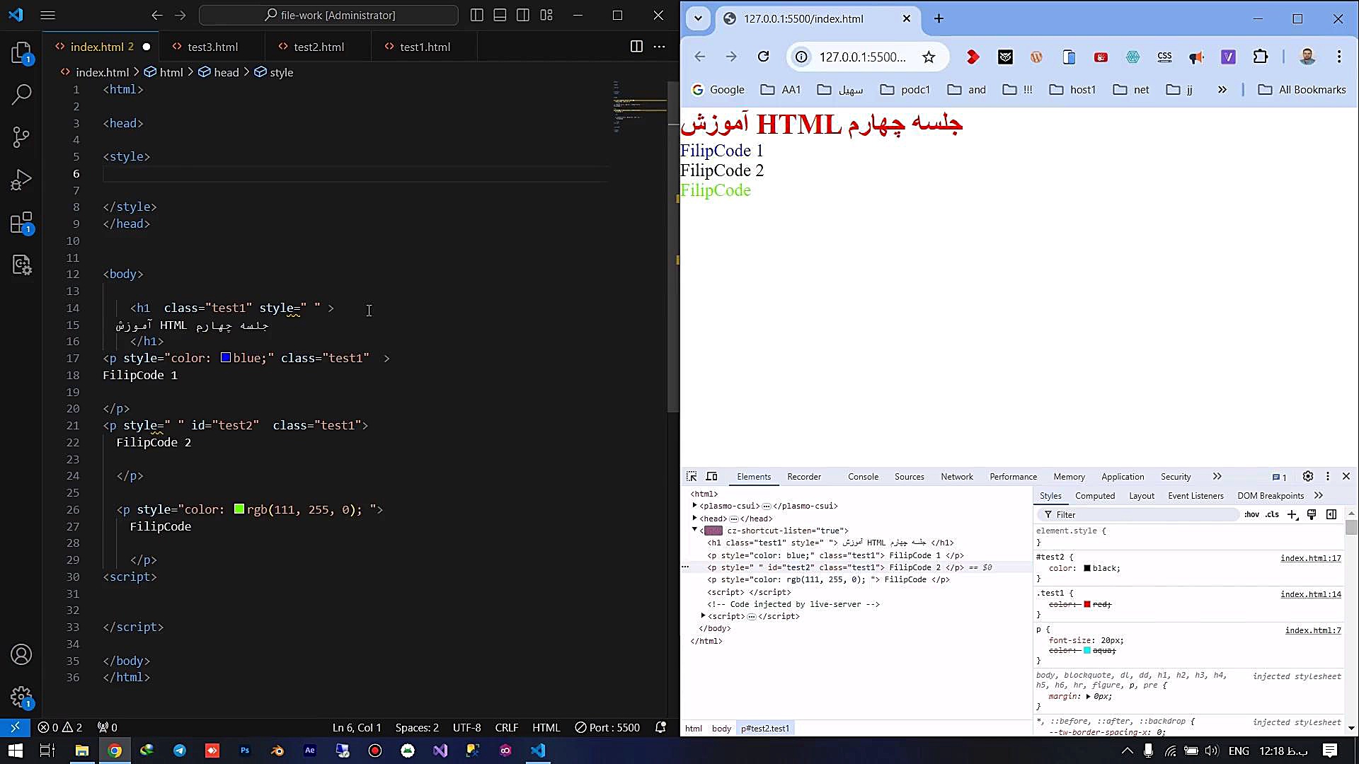
Task: Open the index.html:17 source link
Action: (x=1310, y=558)
